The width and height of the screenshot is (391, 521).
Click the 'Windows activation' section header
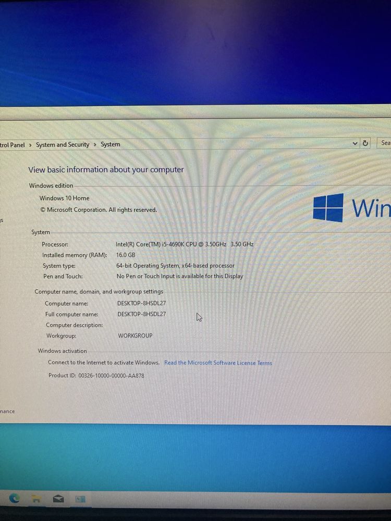(62, 351)
